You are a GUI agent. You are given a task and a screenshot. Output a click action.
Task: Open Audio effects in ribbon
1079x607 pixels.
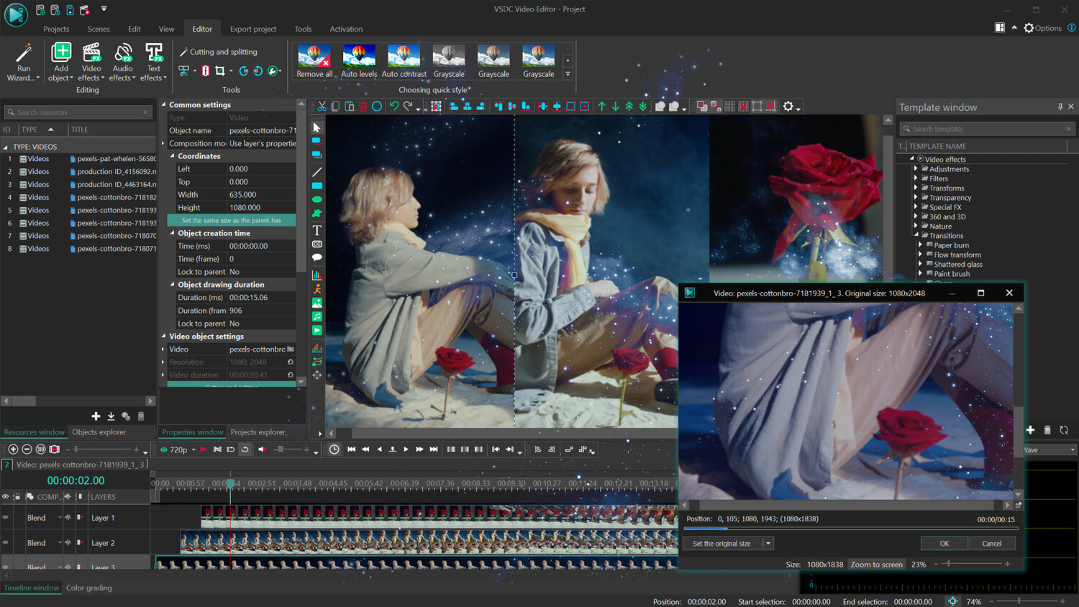tap(122, 62)
